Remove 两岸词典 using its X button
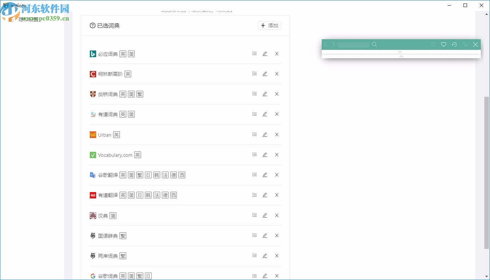The image size is (490, 280). 277,255
